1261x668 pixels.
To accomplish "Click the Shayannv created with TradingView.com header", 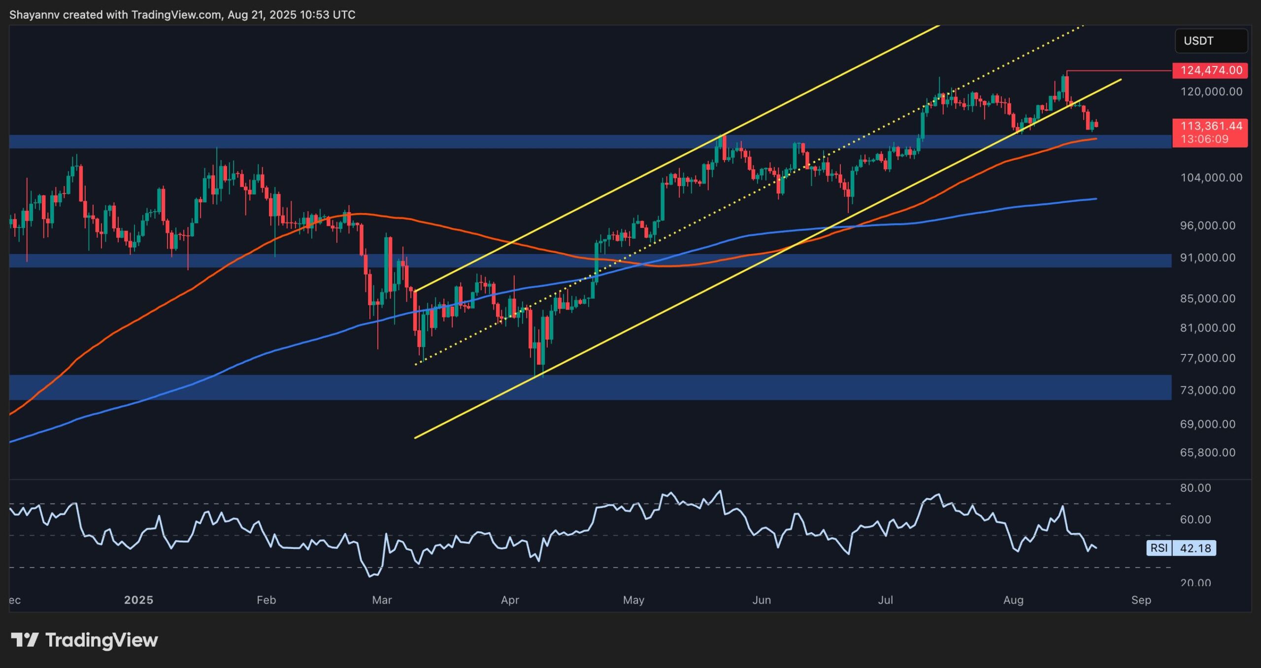I will click(x=182, y=15).
